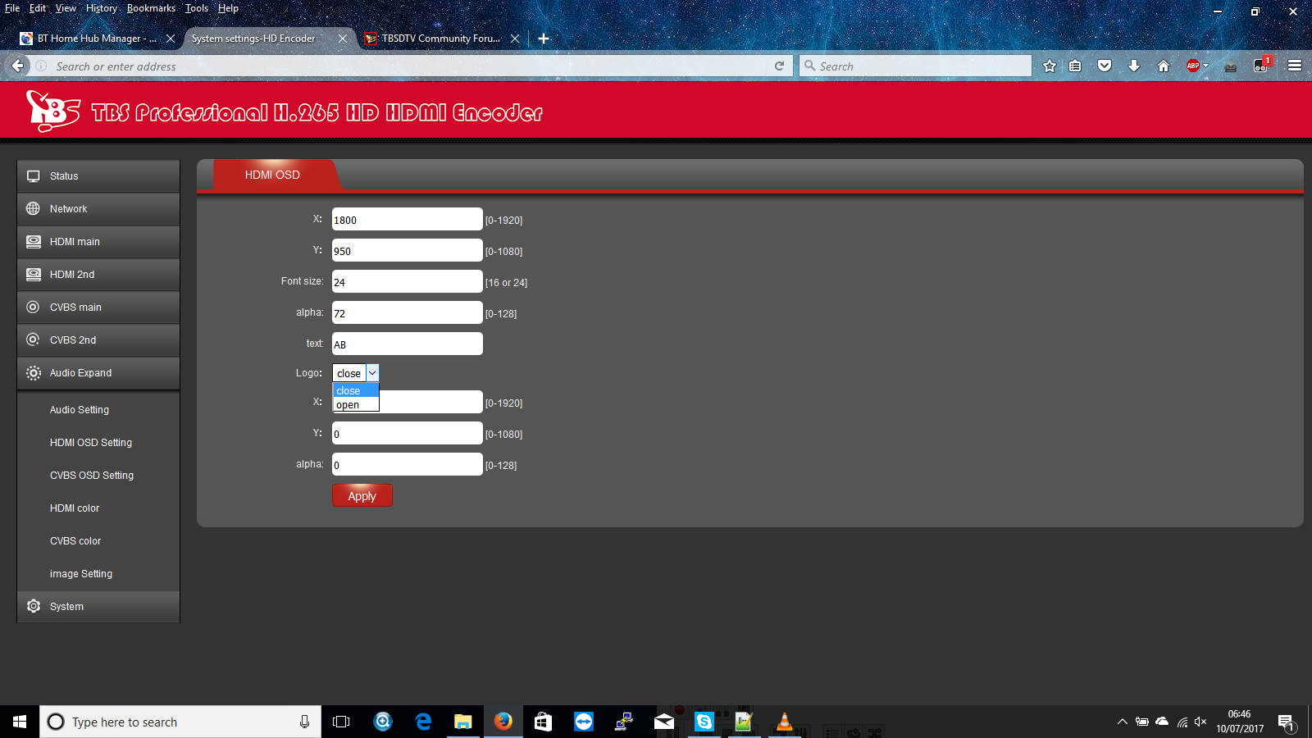Open the History menu

pyautogui.click(x=102, y=8)
